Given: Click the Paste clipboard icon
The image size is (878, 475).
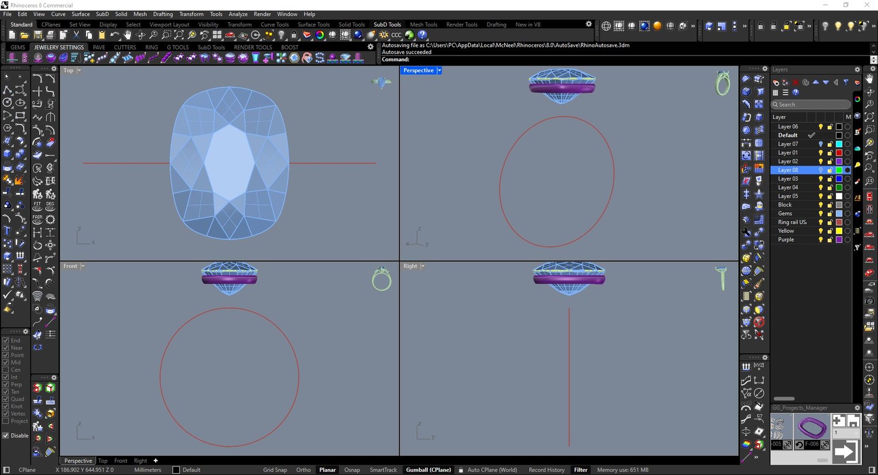Looking at the screenshot, I should point(102,35).
